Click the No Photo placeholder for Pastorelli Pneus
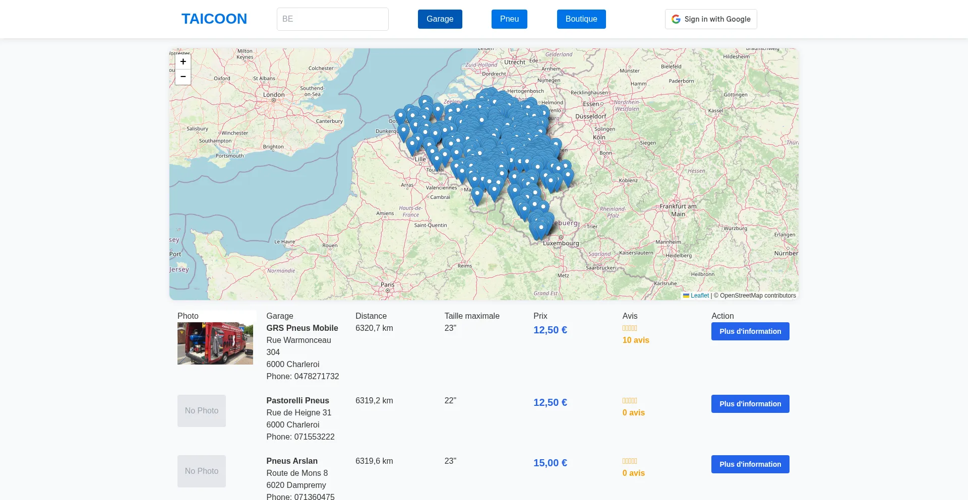This screenshot has width=968, height=500. (x=202, y=411)
